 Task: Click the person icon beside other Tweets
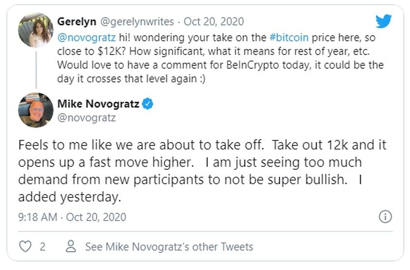pyautogui.click(x=71, y=247)
